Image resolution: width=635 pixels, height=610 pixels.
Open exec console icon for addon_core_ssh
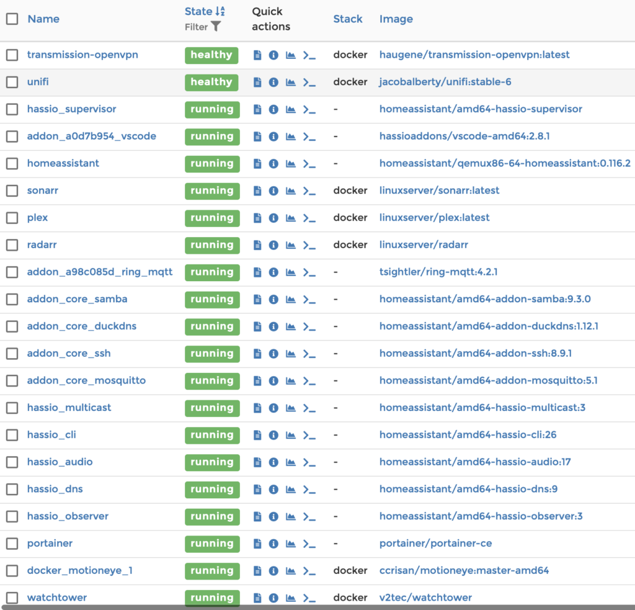point(309,354)
